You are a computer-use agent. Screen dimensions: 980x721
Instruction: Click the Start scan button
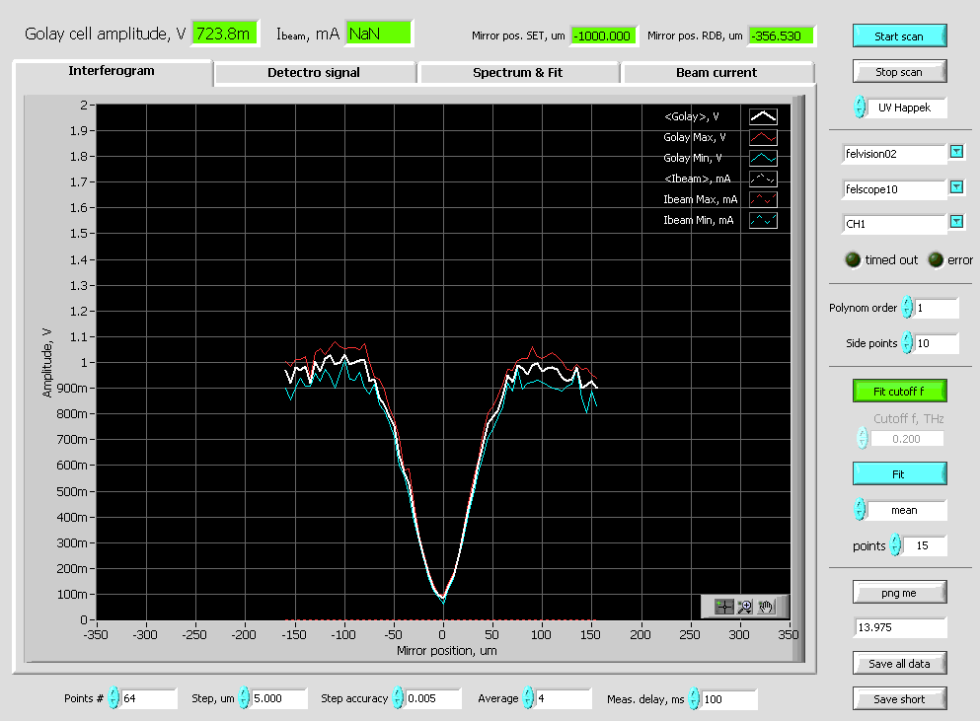click(899, 36)
